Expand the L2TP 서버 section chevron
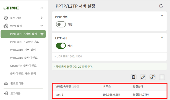Image resolution: width=170 pixels, height=100 pixels. [162, 37]
